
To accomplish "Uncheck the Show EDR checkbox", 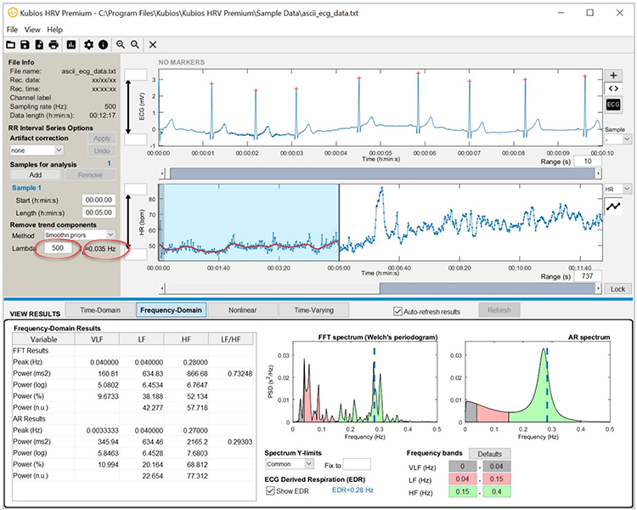I will pos(270,490).
